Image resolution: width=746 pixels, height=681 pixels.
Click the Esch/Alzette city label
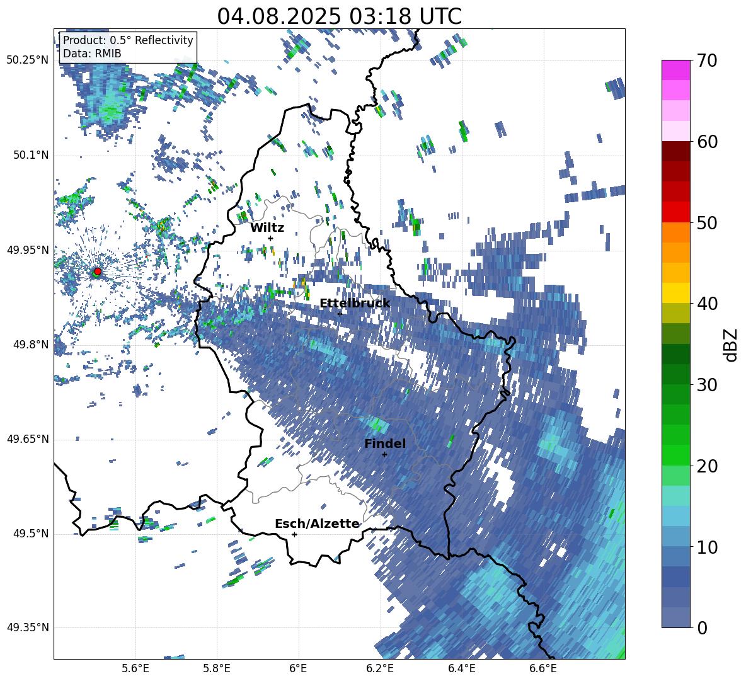tap(317, 524)
